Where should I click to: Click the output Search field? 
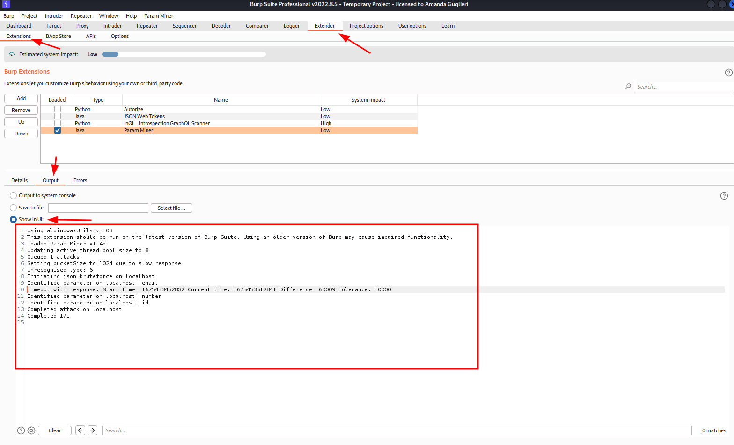tap(397, 430)
